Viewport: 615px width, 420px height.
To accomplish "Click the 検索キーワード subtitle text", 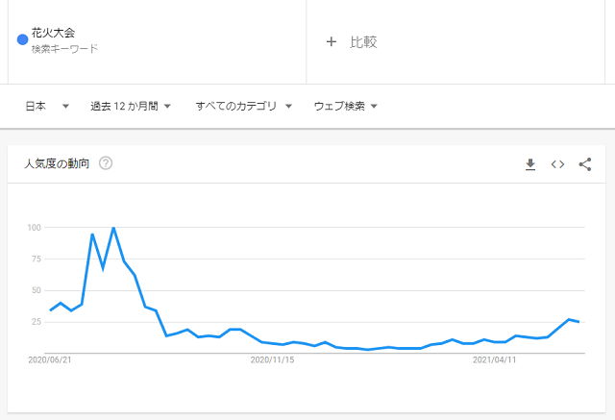I will click(64, 49).
